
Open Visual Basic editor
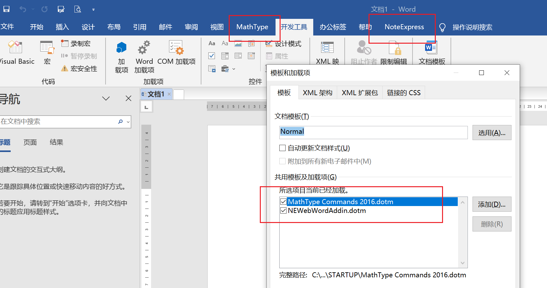coord(15,53)
